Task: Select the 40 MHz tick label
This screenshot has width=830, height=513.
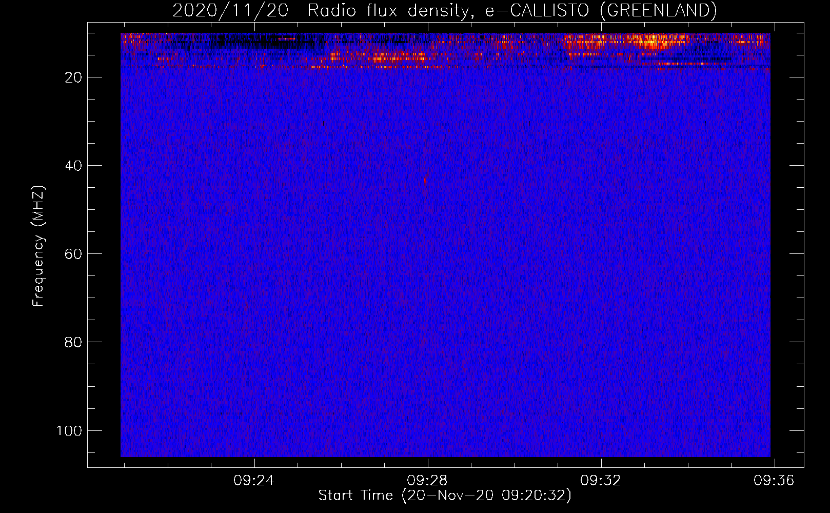Action: (x=73, y=166)
